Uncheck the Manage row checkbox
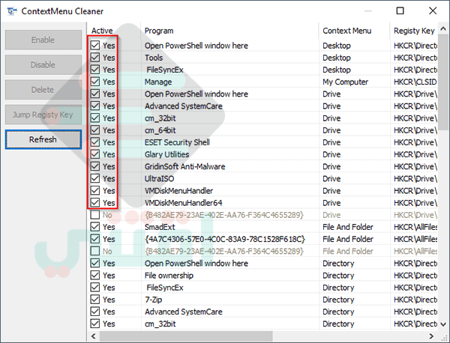This screenshot has width=450, height=343. pos(95,82)
